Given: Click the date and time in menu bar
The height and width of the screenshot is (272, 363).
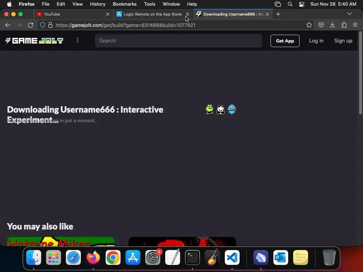Looking at the screenshot, I should click(x=333, y=4).
